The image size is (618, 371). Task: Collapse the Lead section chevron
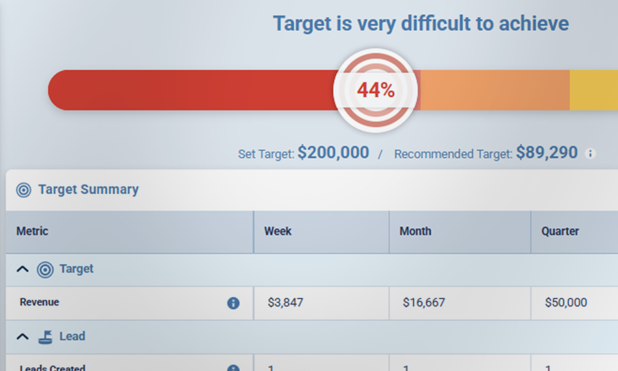tap(22, 337)
